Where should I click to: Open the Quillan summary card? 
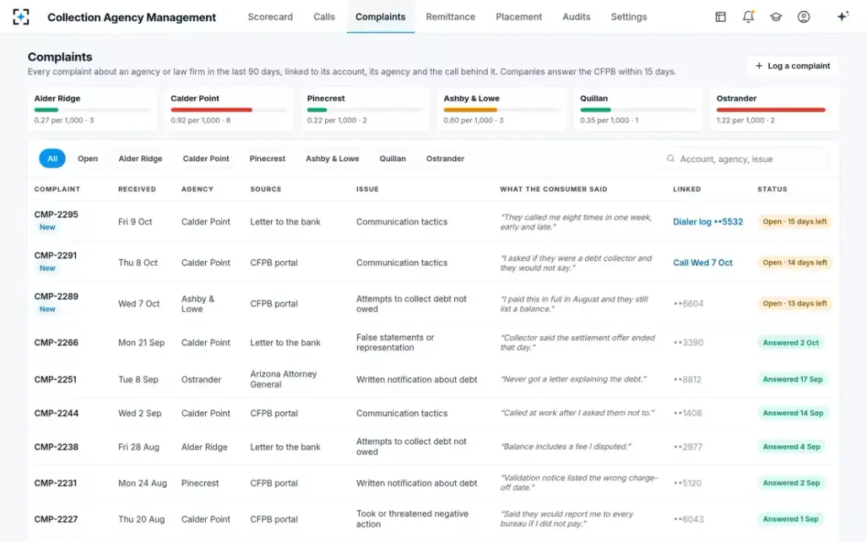tap(638, 109)
